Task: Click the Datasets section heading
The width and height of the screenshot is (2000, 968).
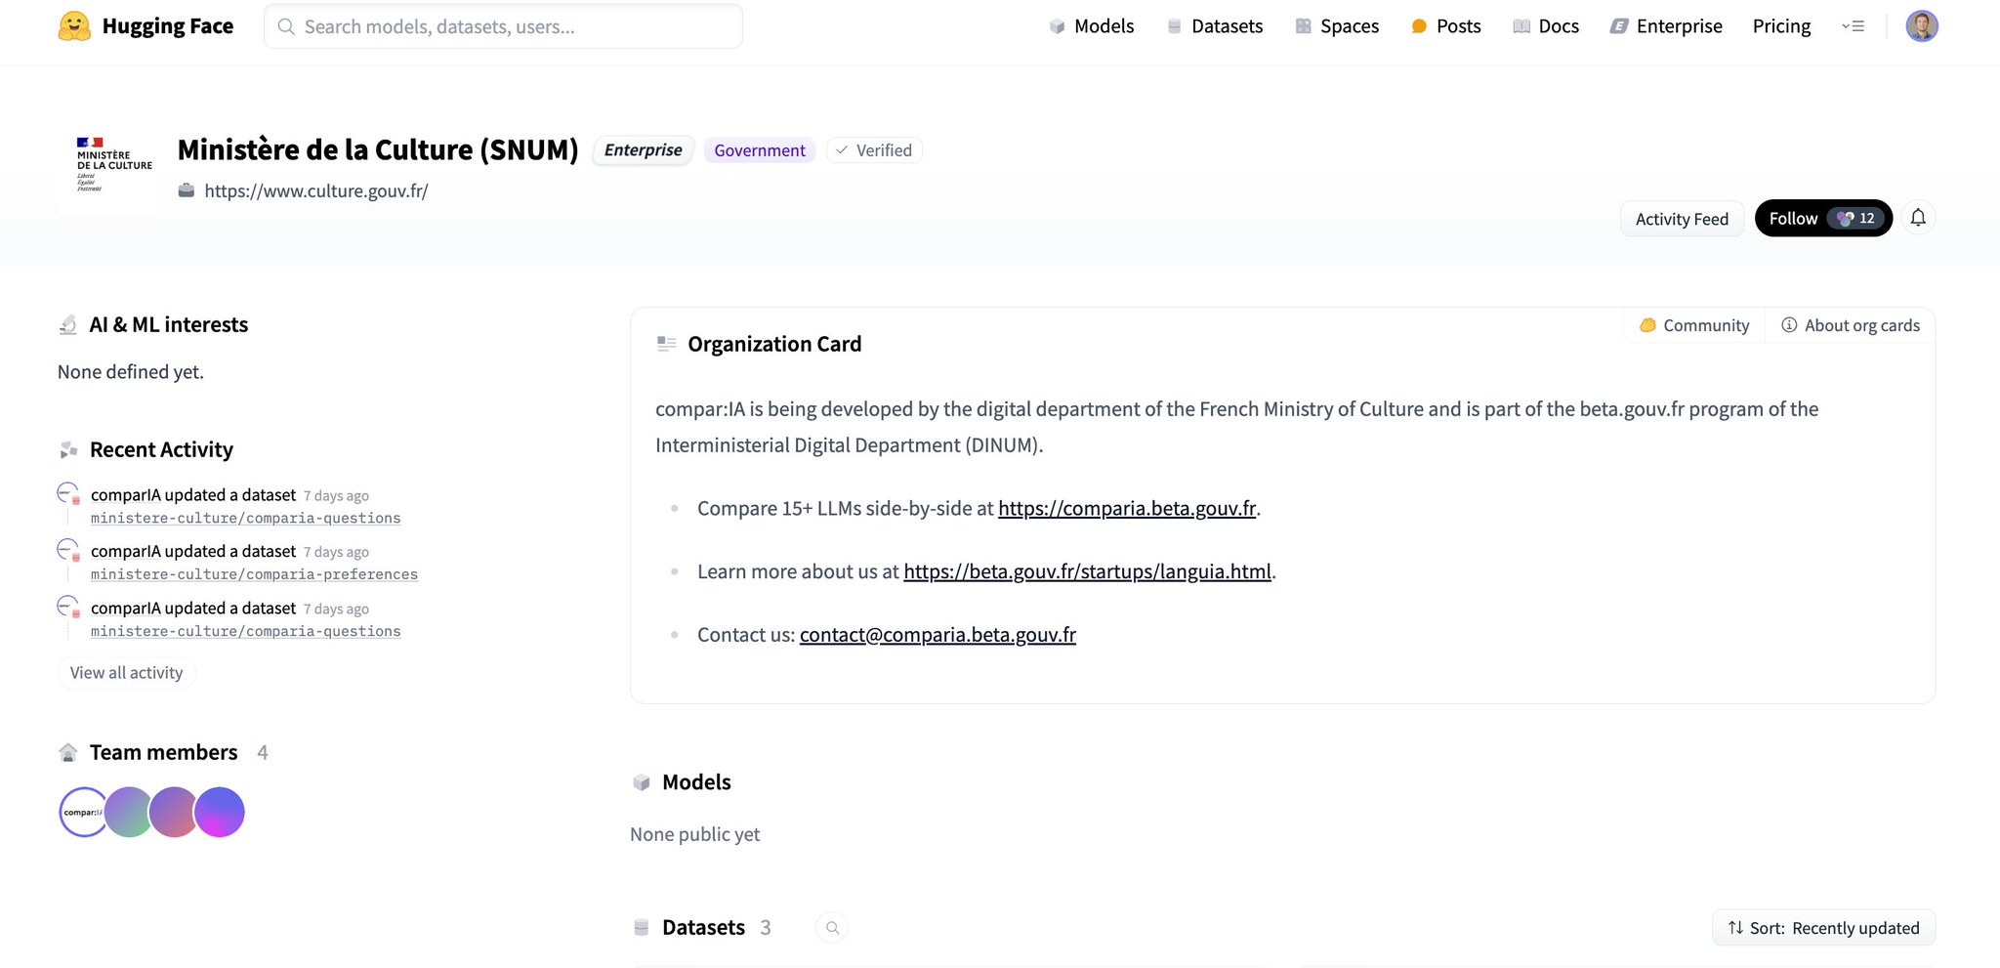Action: [x=703, y=928]
